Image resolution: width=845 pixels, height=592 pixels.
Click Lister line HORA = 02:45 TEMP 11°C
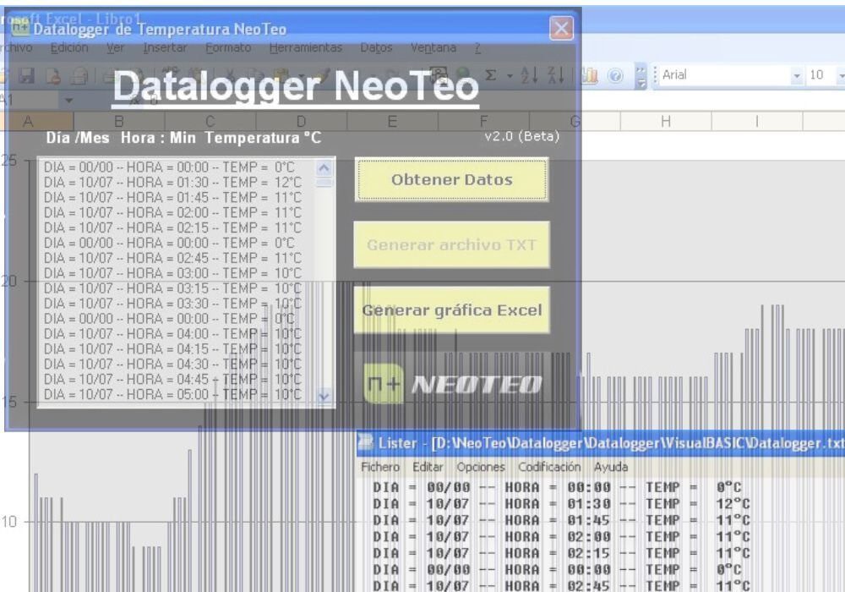[x=561, y=585]
